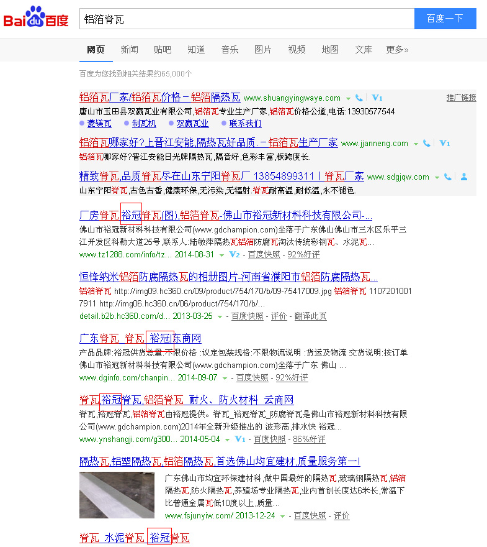Switch to the 视频 tab
Image resolution: width=487 pixels, height=547 pixels.
tap(297, 50)
